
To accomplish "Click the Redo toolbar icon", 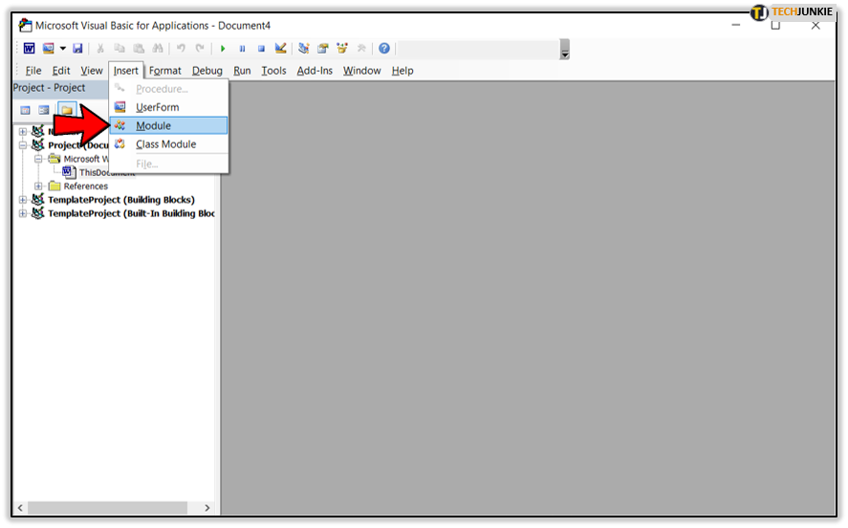I will click(x=200, y=49).
